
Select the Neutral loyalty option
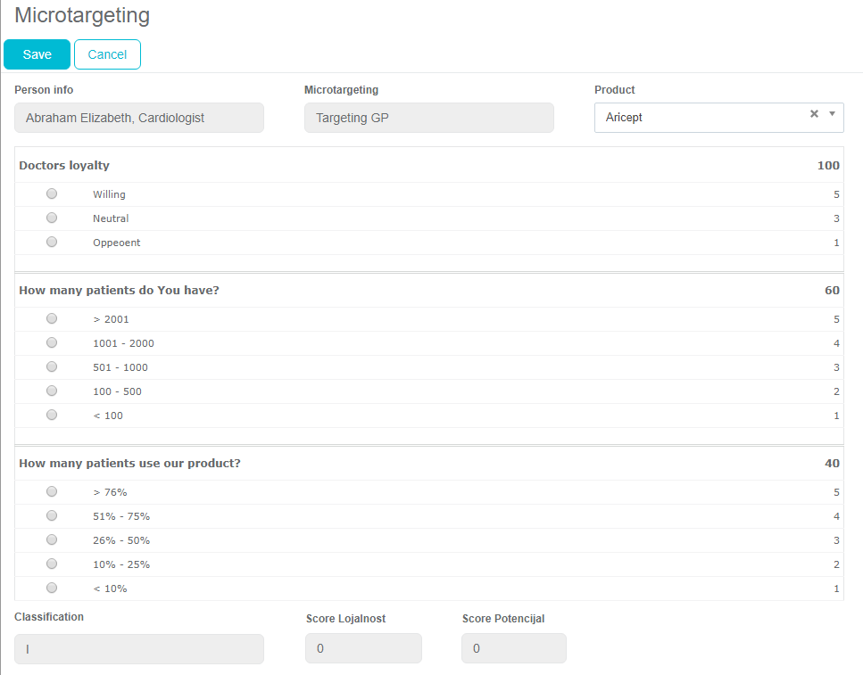click(x=52, y=218)
